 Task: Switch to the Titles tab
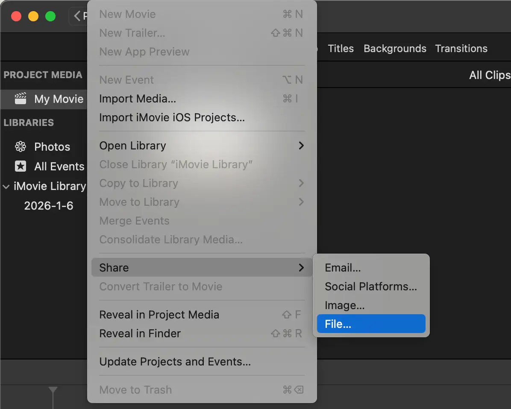tap(341, 49)
